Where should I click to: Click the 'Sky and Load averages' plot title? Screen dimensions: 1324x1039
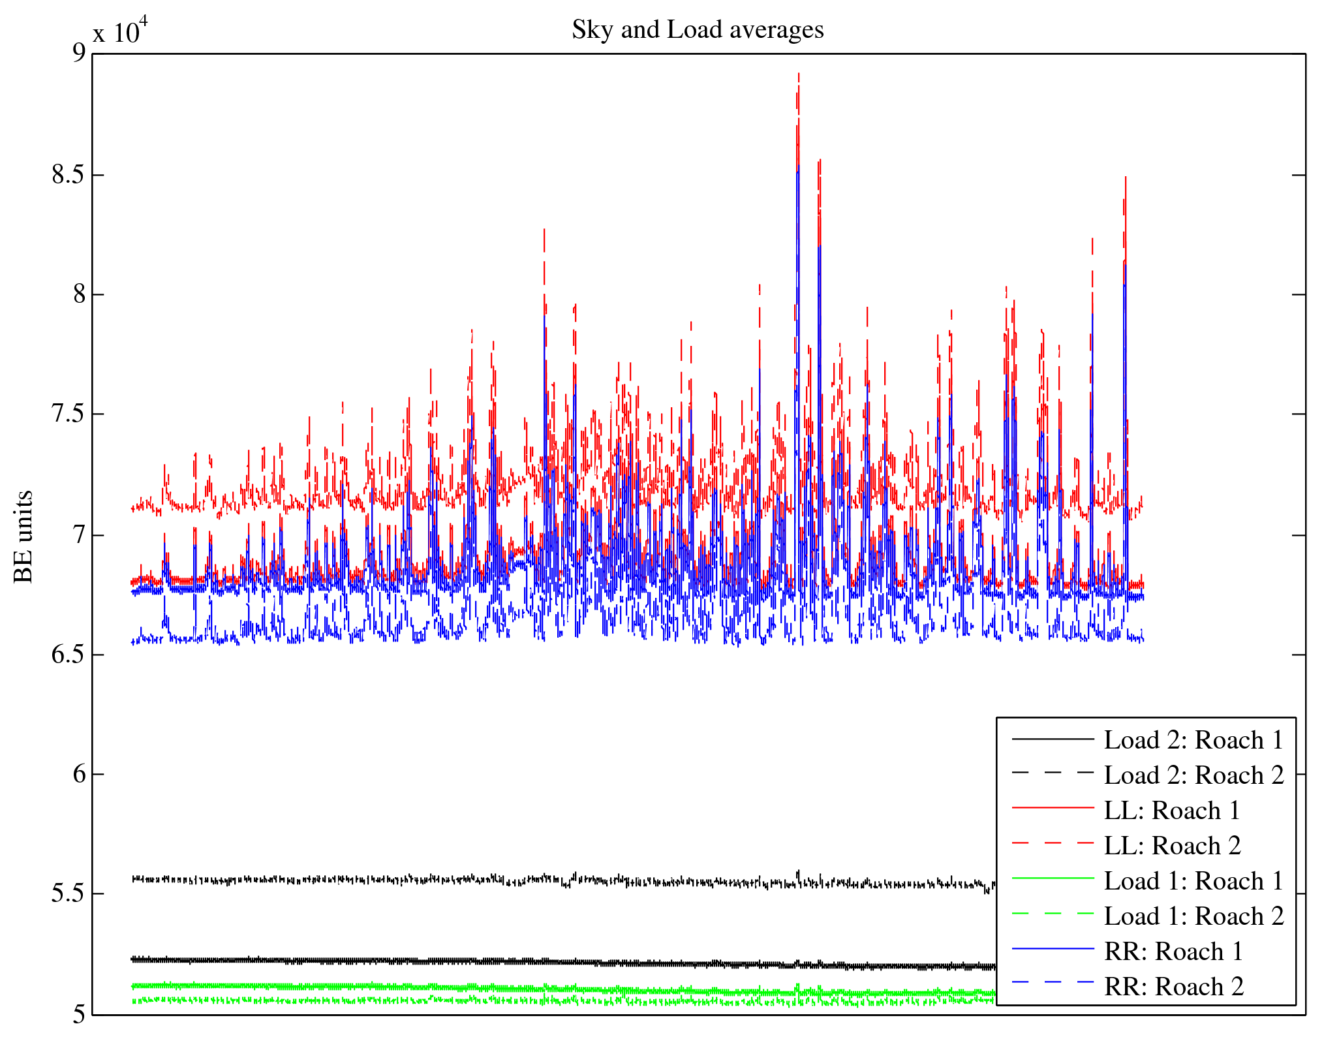point(698,30)
